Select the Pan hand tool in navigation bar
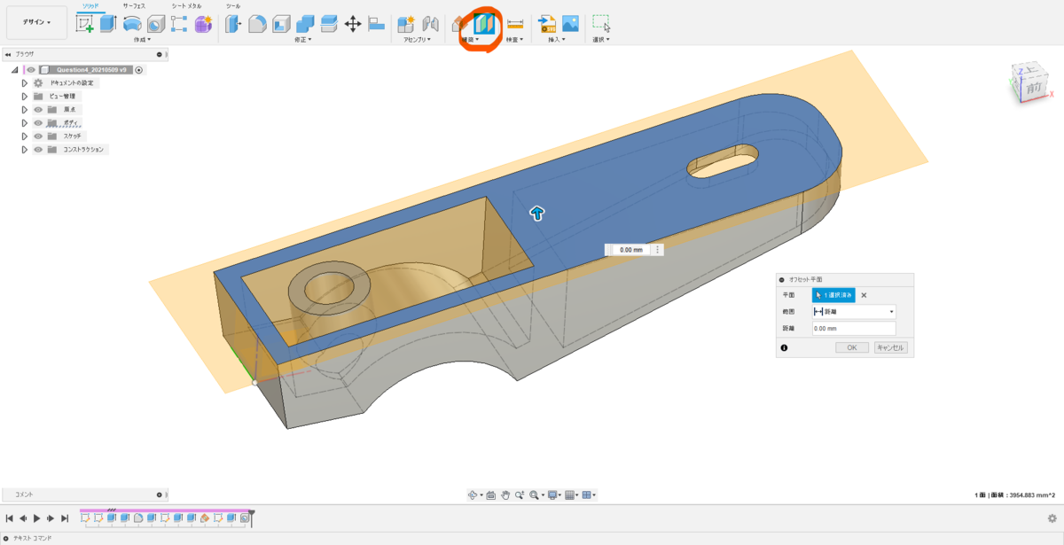The width and height of the screenshot is (1064, 545). click(x=505, y=494)
